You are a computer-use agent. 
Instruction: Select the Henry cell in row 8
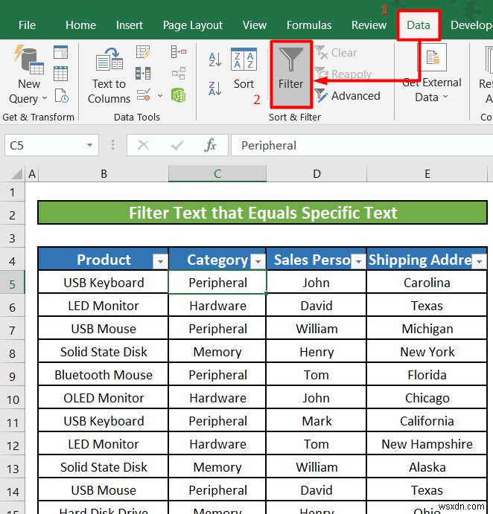316,351
